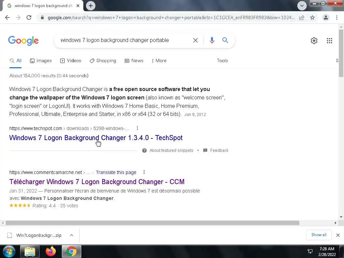
Task: Bookmark this page with the star icon
Action: point(312,17)
